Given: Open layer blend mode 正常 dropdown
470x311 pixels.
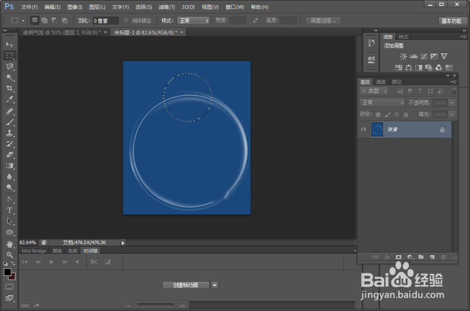Looking at the screenshot, I should pos(382,103).
